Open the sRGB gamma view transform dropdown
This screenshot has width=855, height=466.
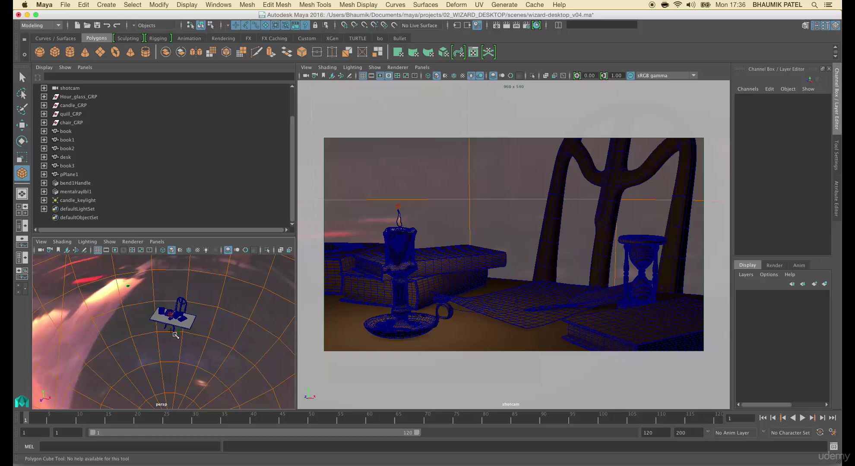(x=666, y=76)
